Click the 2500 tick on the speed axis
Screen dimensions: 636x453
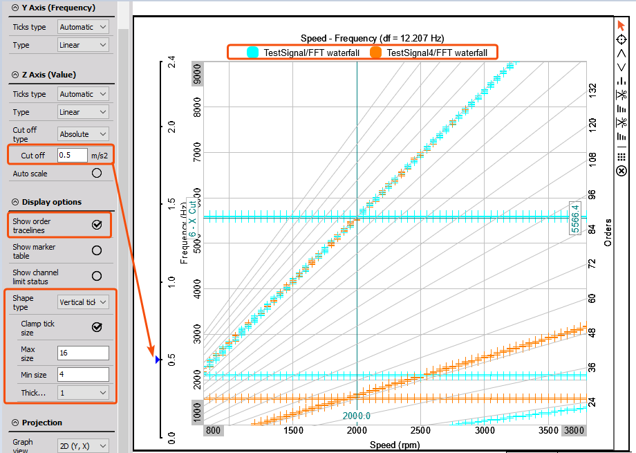[420, 430]
